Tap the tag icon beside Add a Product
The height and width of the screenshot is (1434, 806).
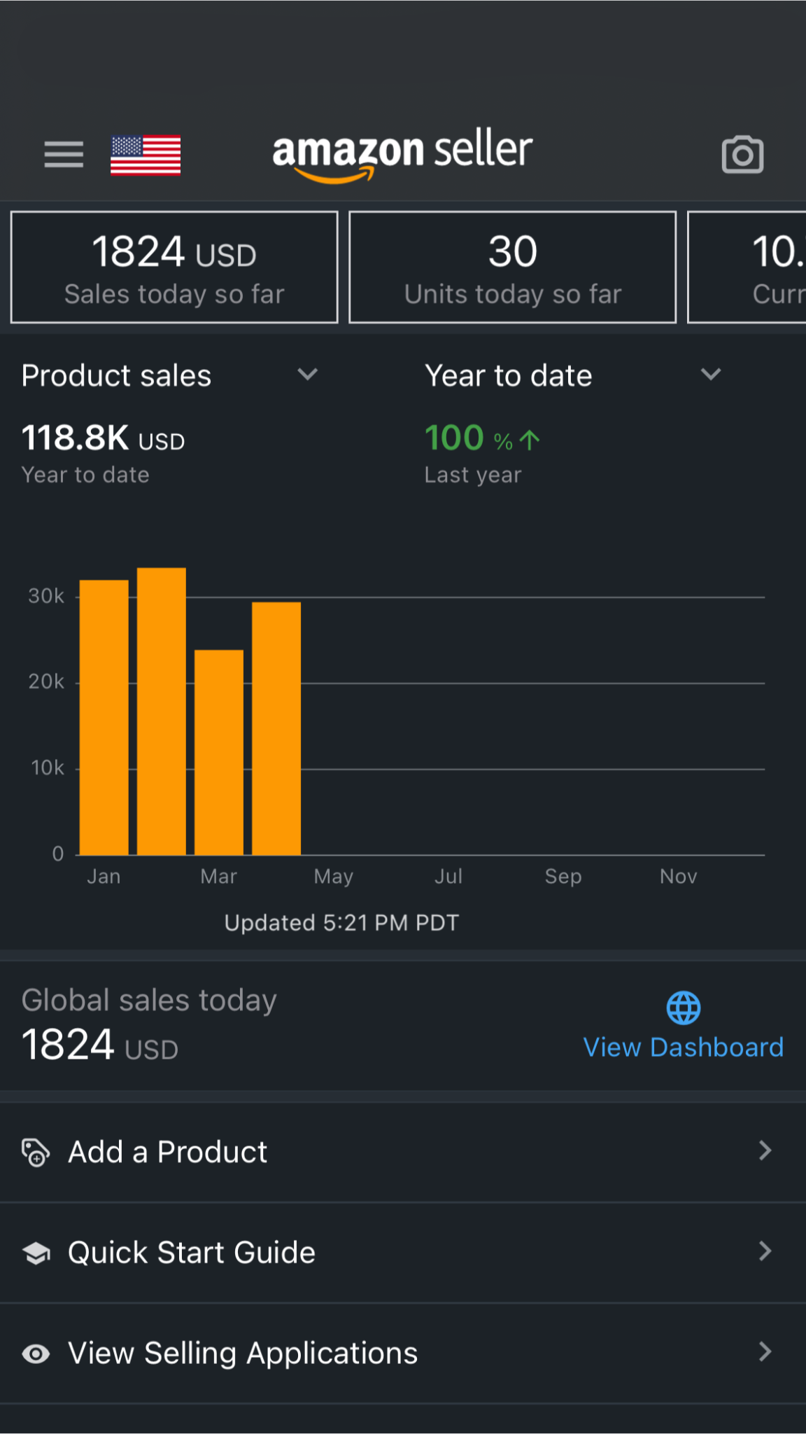(36, 1152)
